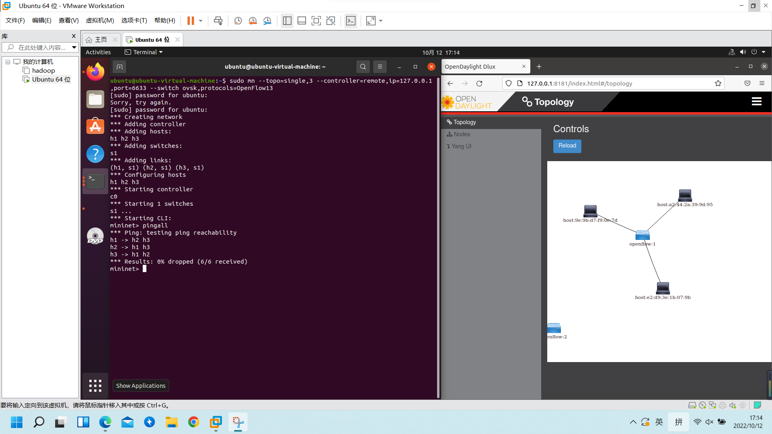Open the terminal hamburger menu icon

click(x=380, y=67)
